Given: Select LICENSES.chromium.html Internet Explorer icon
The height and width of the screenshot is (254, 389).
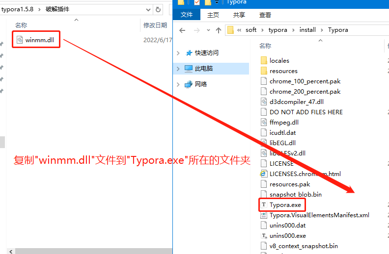Looking at the screenshot, I should pyautogui.click(x=263, y=174).
